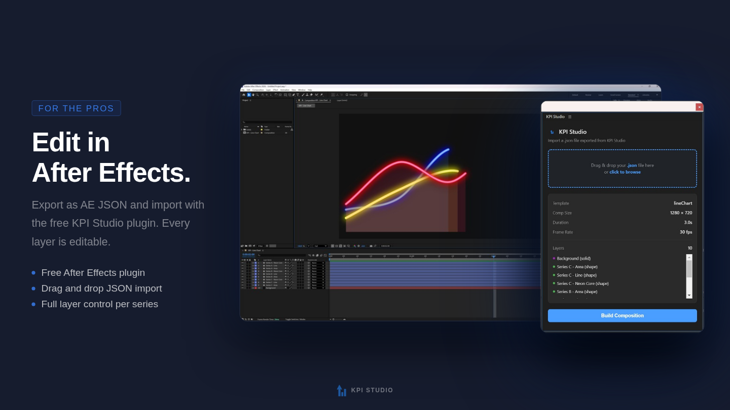Select the Zoom tool in After Effects toolbar
Screen dimensions: 730x410
257,95
